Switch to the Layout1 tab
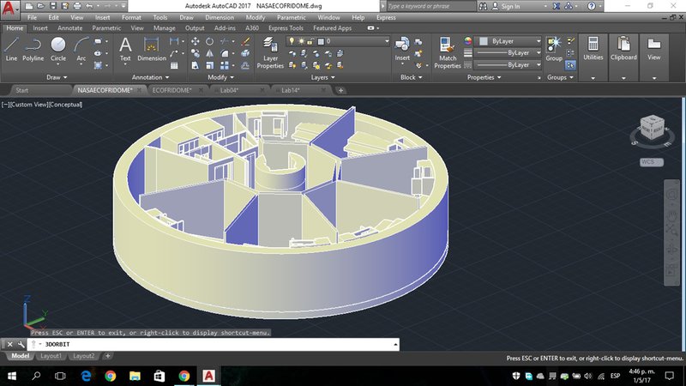Screen dimensions: 686x386 coord(51,355)
